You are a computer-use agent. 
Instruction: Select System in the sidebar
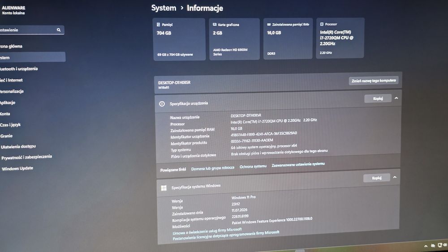point(33,57)
